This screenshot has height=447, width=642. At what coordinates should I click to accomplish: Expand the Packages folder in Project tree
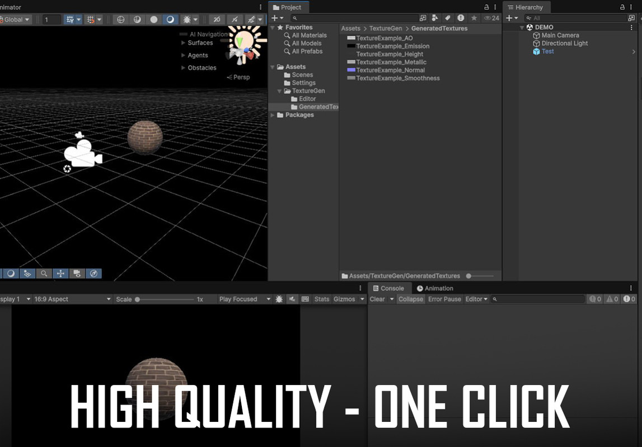click(273, 115)
